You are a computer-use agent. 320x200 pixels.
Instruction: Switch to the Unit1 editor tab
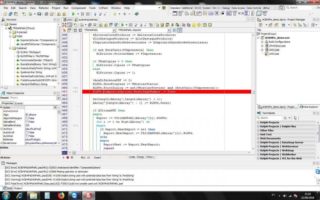point(68,20)
